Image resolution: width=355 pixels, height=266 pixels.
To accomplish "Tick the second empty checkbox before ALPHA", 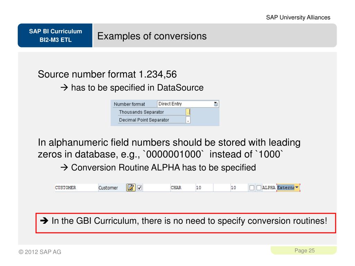I will pyautogui.click(x=259, y=188).
